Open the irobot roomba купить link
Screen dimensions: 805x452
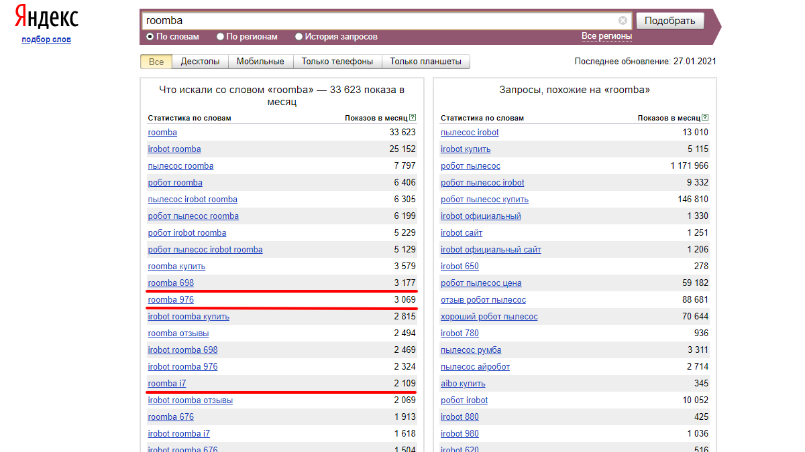189,317
